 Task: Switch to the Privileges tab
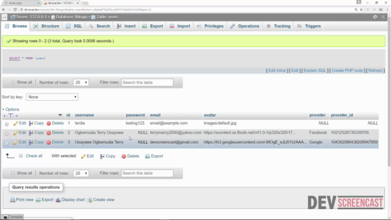tap(210, 26)
